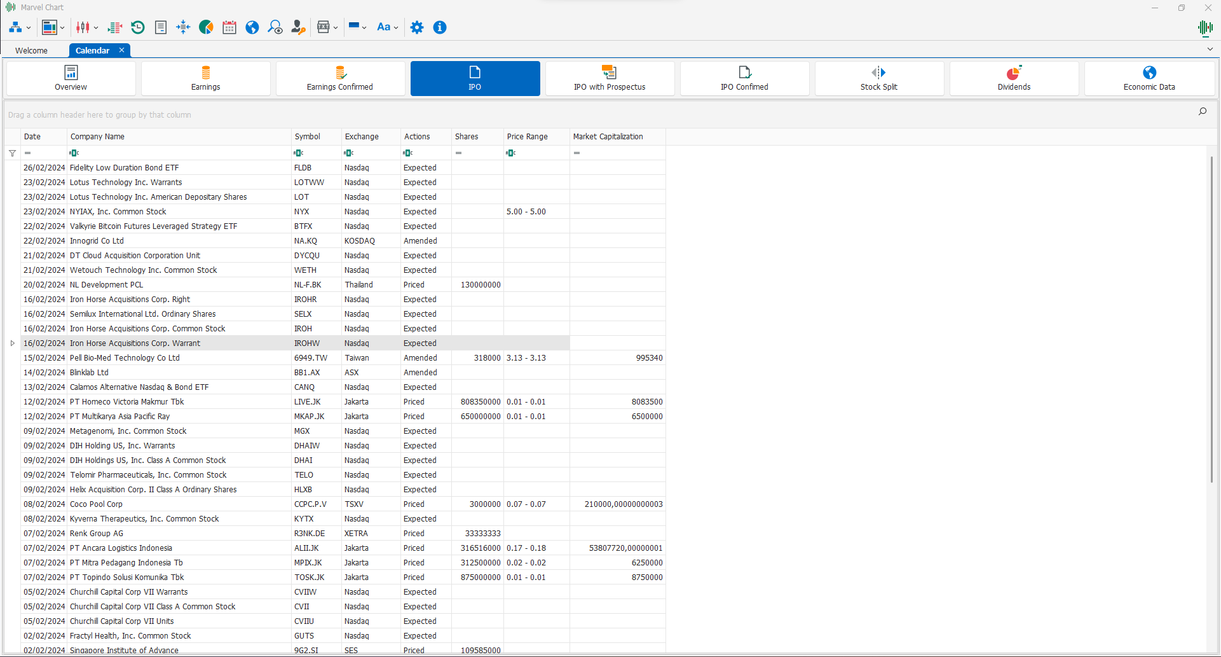
Task: Open the Dividends section
Action: tap(1014, 78)
